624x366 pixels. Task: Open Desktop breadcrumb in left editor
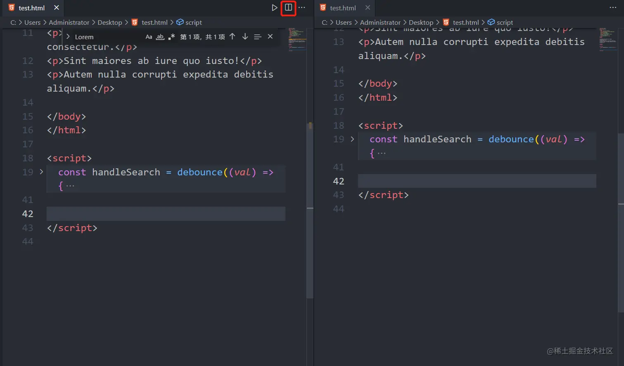point(110,22)
